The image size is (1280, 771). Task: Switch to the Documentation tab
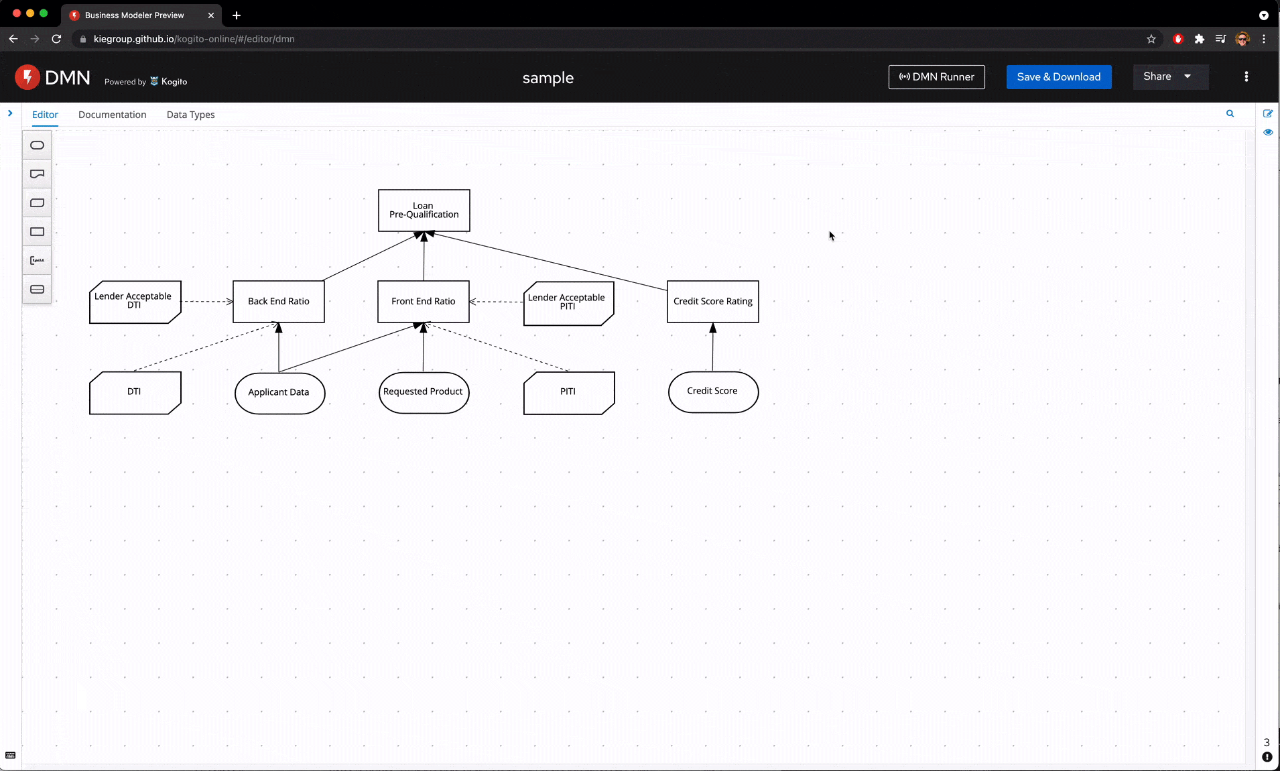pyautogui.click(x=112, y=115)
